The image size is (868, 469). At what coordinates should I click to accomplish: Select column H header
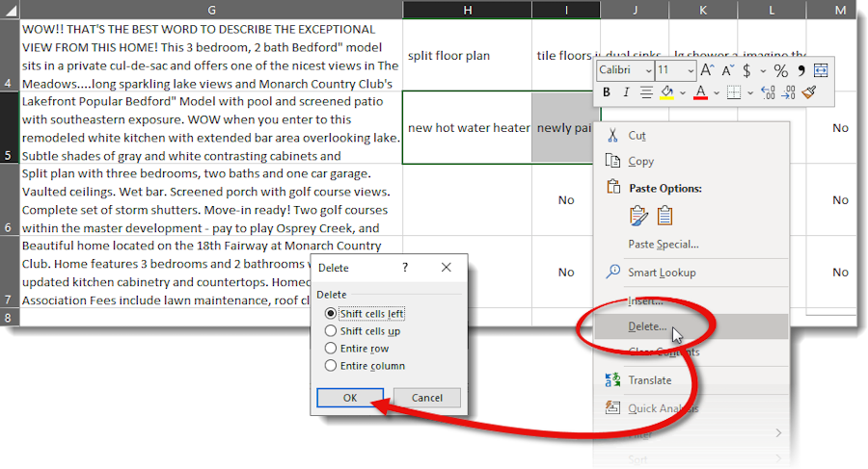point(467,10)
